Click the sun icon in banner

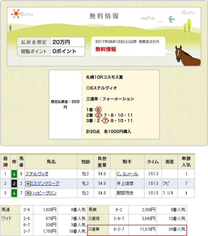click(16, 14)
